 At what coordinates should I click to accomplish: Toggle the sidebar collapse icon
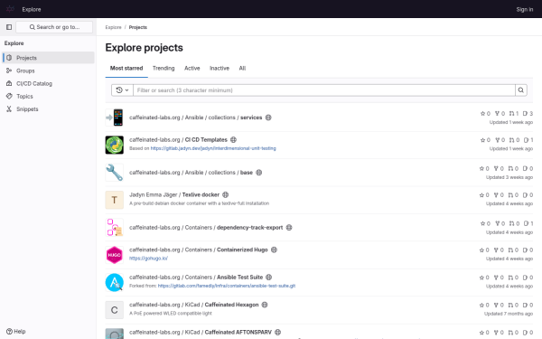[9, 27]
